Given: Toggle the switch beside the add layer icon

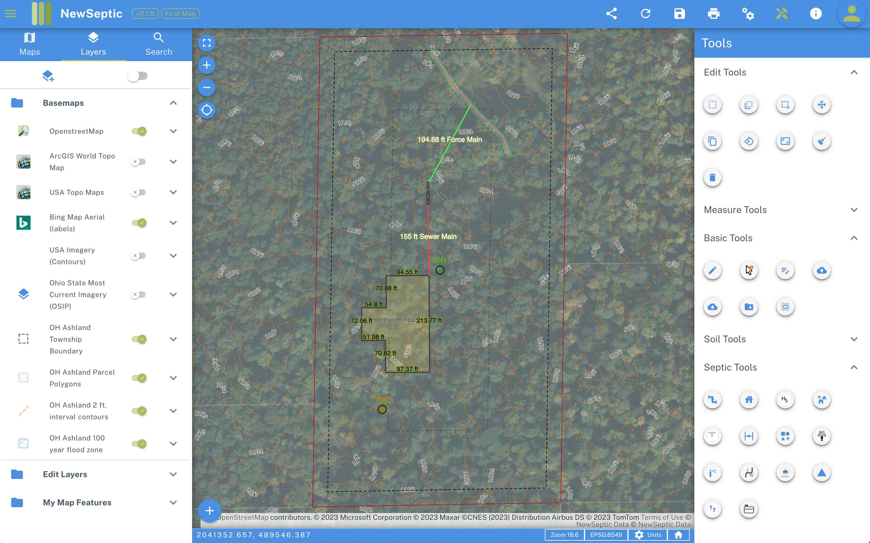Looking at the screenshot, I should pyautogui.click(x=138, y=76).
